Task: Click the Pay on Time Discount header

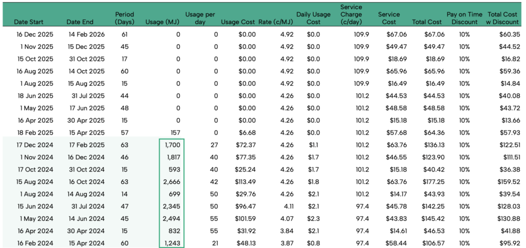Action: (x=464, y=18)
